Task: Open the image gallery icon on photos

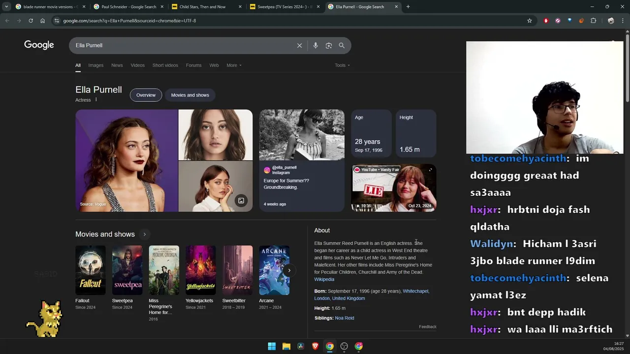Action: 241,201
